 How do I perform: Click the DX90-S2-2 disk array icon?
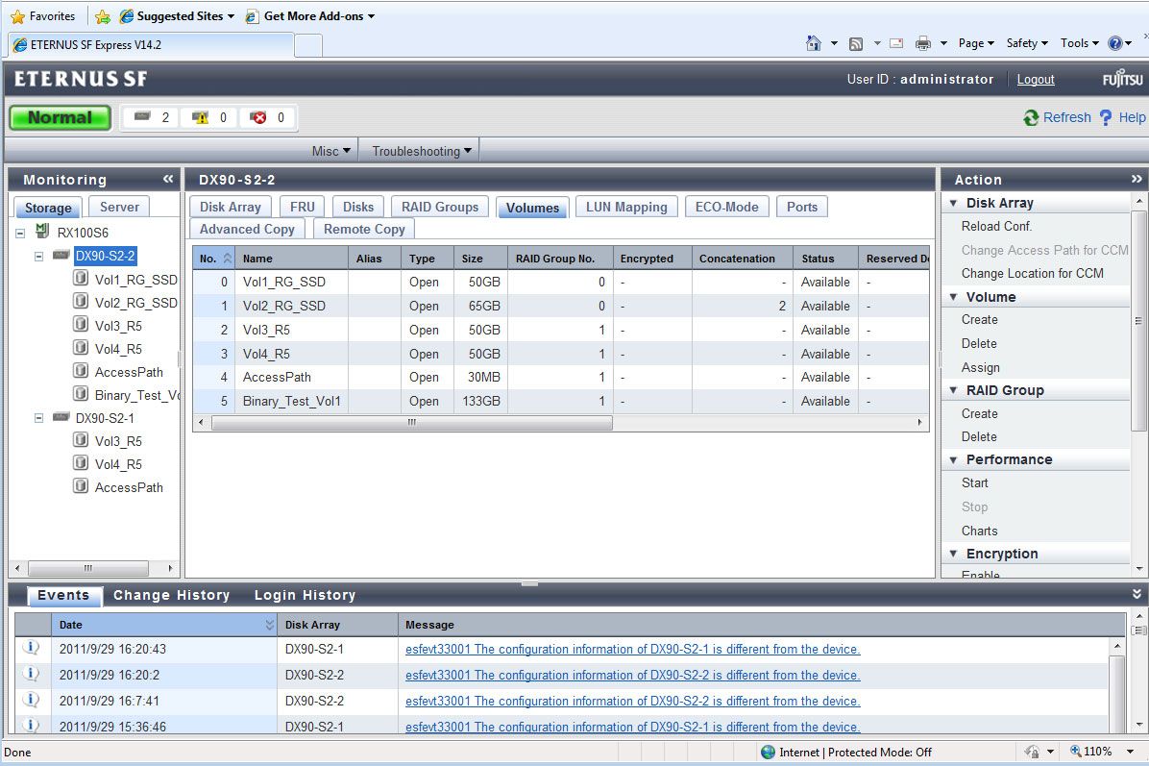click(61, 255)
